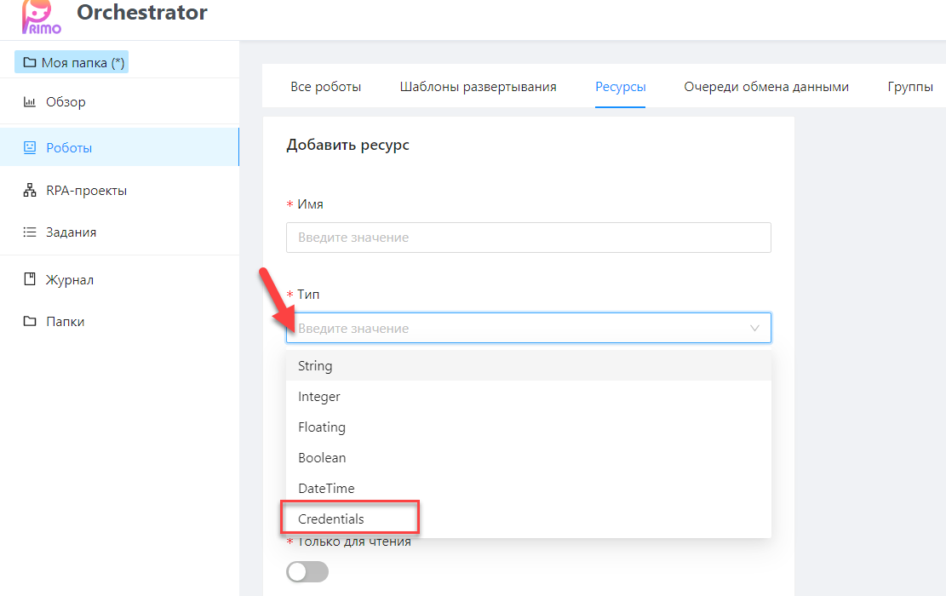The width and height of the screenshot is (946, 596).
Task: Go to the Задания section
Action: [x=71, y=232]
